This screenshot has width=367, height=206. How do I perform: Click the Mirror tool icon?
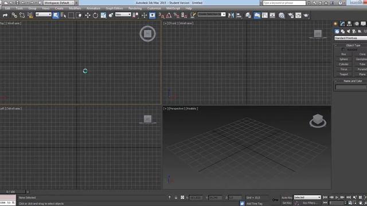231,15
